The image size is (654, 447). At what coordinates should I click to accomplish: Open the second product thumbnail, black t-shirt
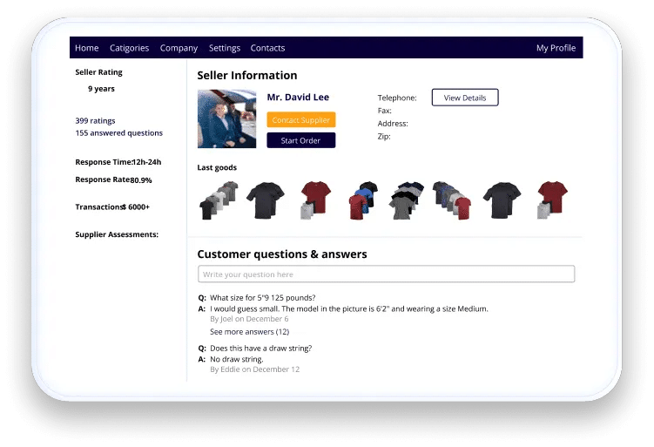pyautogui.click(x=265, y=200)
